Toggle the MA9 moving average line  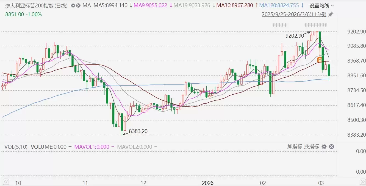click(150, 5)
